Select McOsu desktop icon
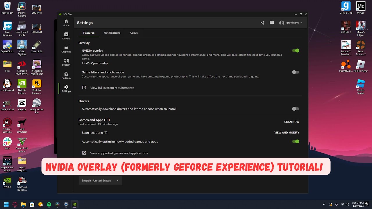Viewport: 372px width, 209px height. (x=361, y=8)
